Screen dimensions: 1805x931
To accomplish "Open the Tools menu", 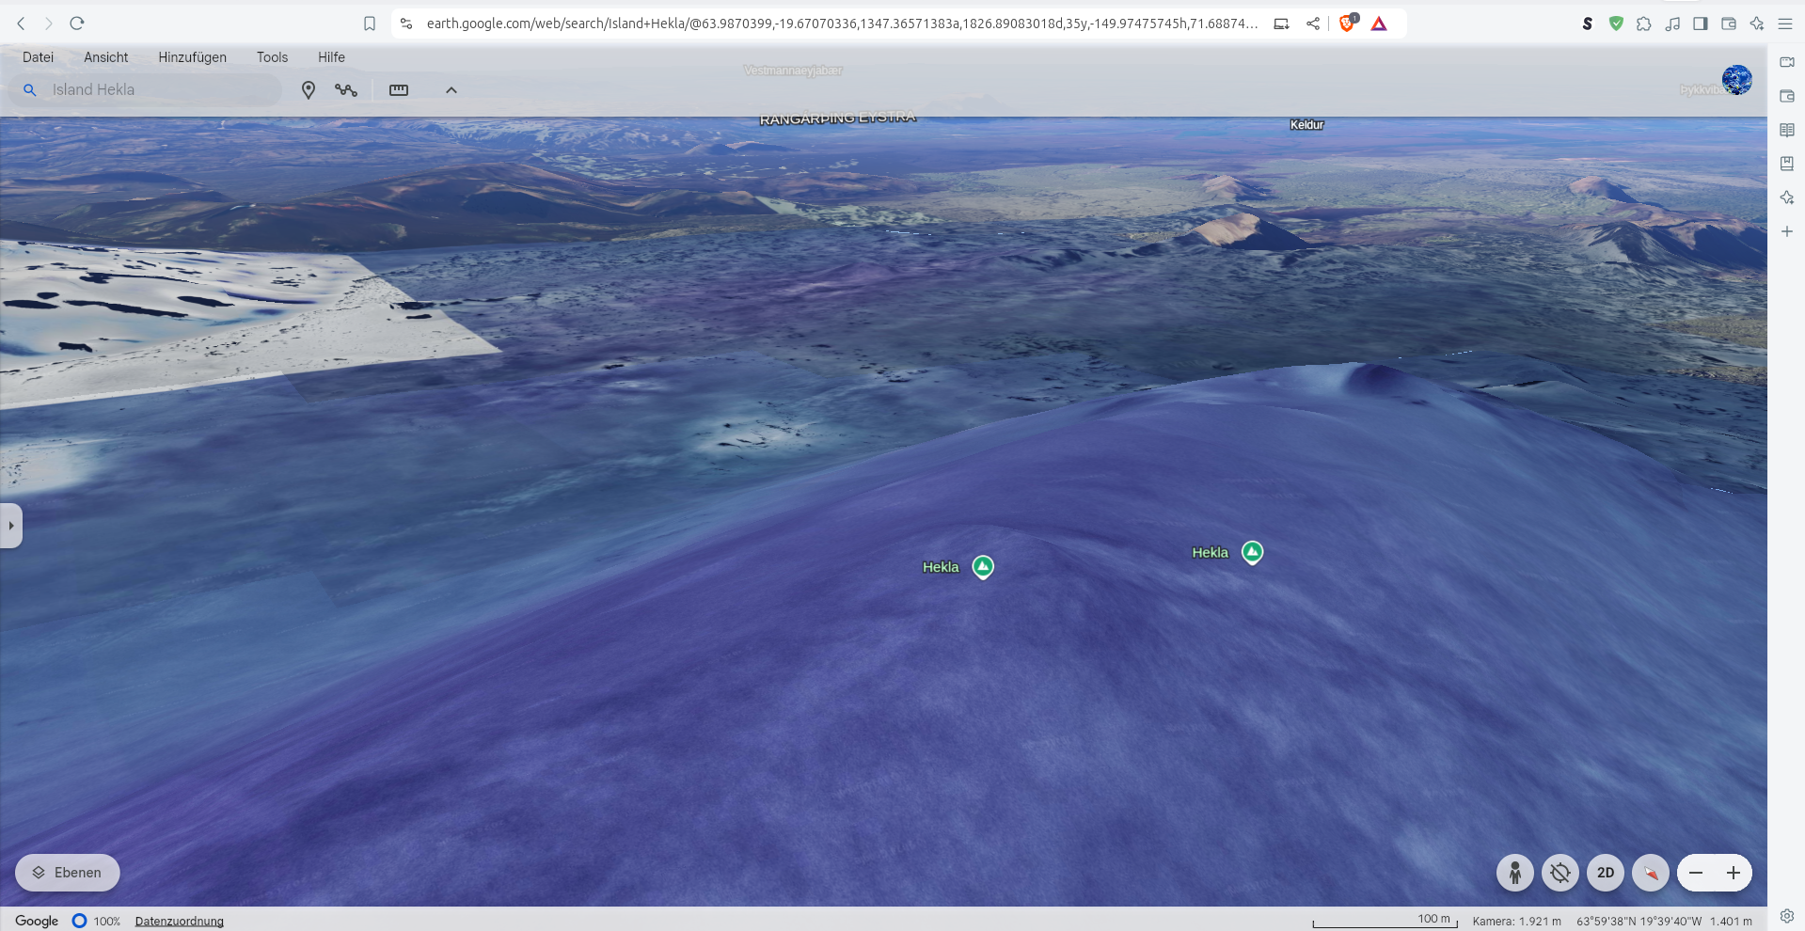I will click(x=273, y=57).
